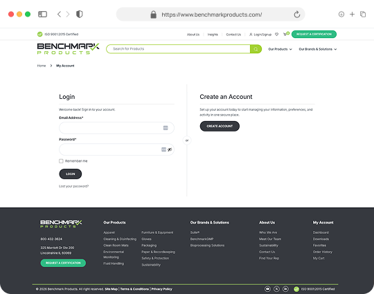Reload the page with the refresh icon
The height and width of the screenshot is (294, 374).
(x=296, y=15)
